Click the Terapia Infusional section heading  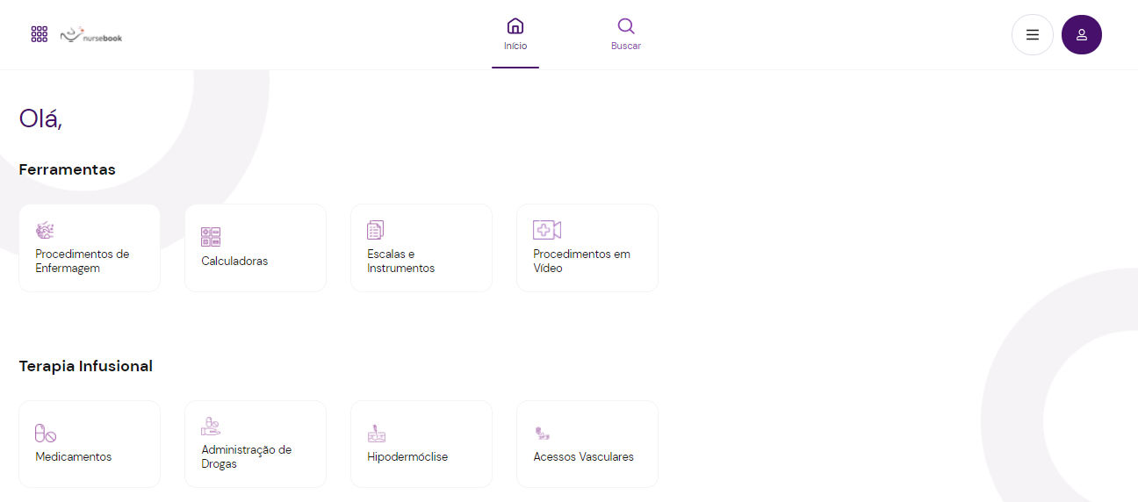pos(86,366)
